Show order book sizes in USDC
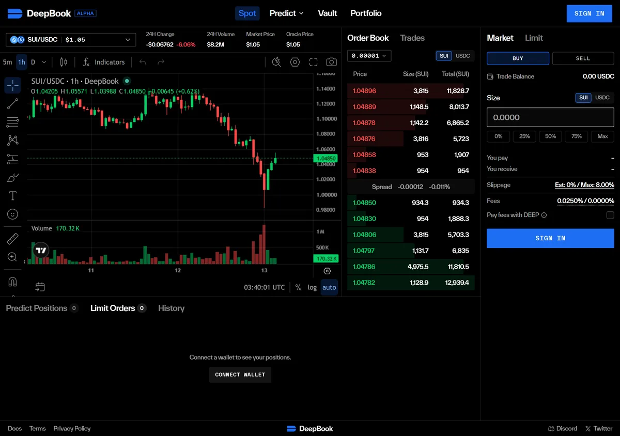The width and height of the screenshot is (620, 436). pyautogui.click(x=463, y=56)
